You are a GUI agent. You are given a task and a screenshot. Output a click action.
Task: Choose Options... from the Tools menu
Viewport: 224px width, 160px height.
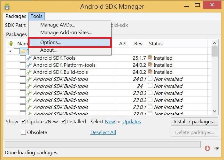click(x=50, y=42)
